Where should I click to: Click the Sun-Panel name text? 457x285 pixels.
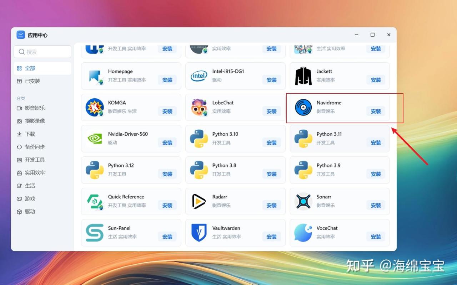[119, 228]
